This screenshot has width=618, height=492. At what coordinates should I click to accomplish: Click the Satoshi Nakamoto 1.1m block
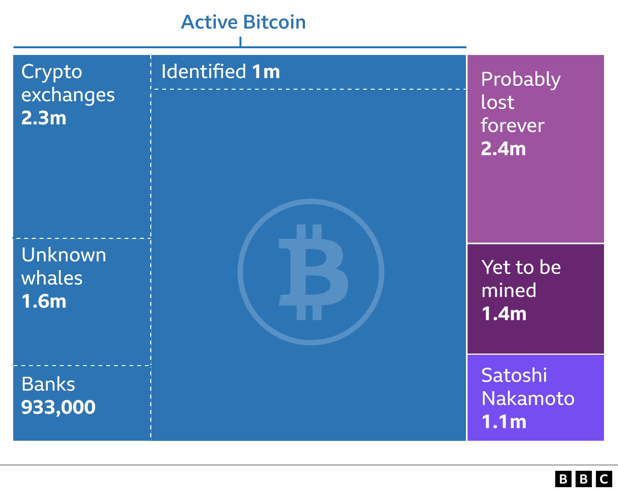535,398
